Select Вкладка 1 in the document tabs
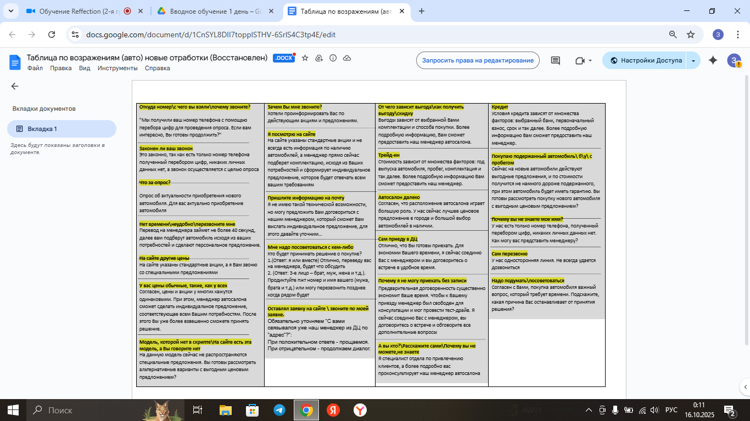The image size is (750, 421). 61,129
